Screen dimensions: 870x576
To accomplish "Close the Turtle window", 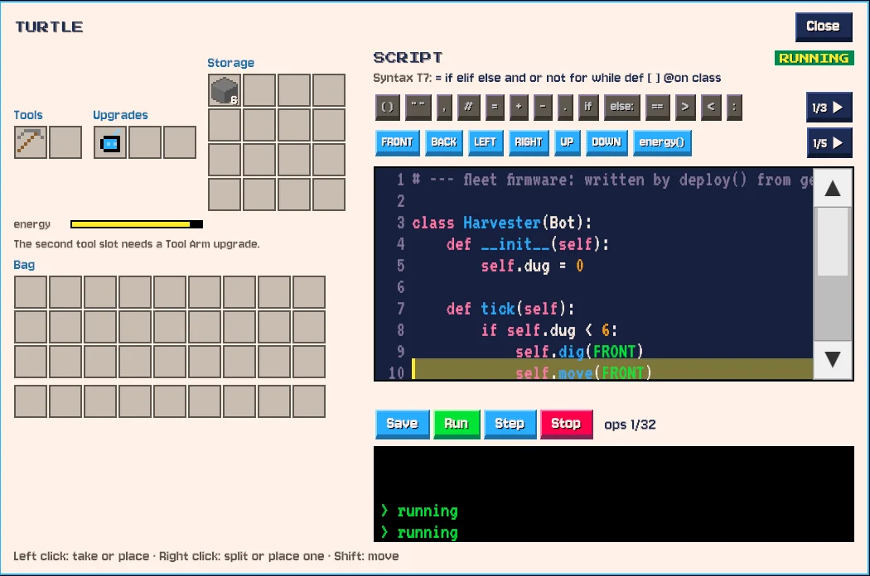I will click(824, 26).
